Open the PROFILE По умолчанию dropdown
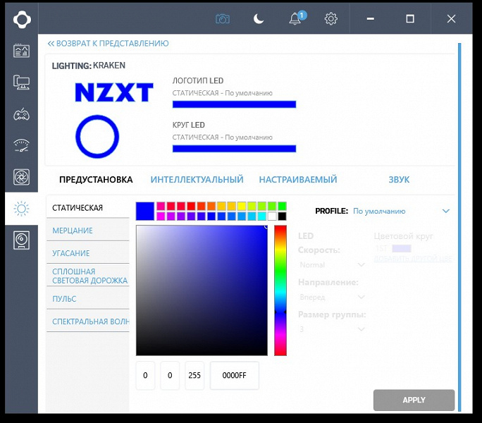Screen dimensions: 482x423 coord(401,211)
